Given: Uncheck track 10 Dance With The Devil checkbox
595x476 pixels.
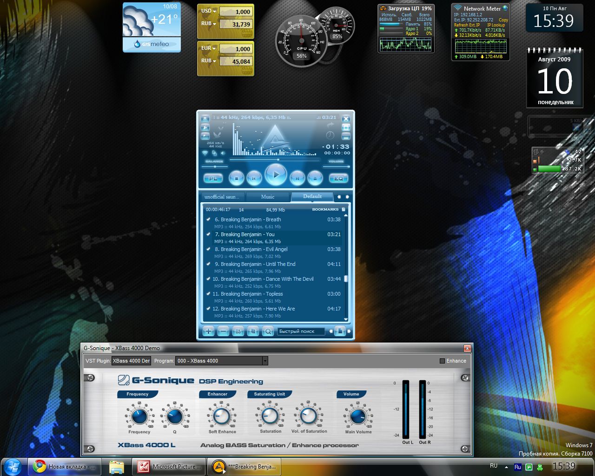Looking at the screenshot, I should (208, 279).
